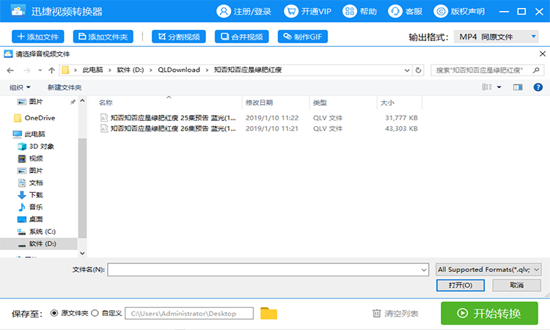Open the 开通VIP cart icon
This screenshot has width=550, height=330.
[291, 11]
